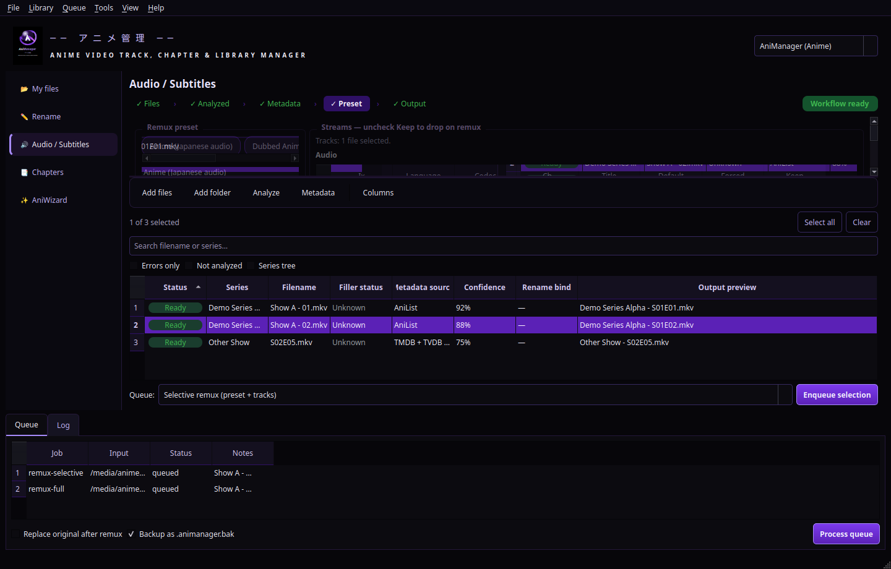Select the S02E05.mkv filename cell
The height and width of the screenshot is (569, 891).
(299, 343)
